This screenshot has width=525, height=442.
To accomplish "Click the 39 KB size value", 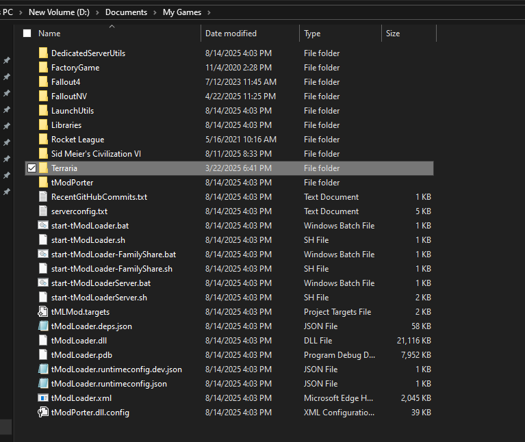I will point(421,412).
